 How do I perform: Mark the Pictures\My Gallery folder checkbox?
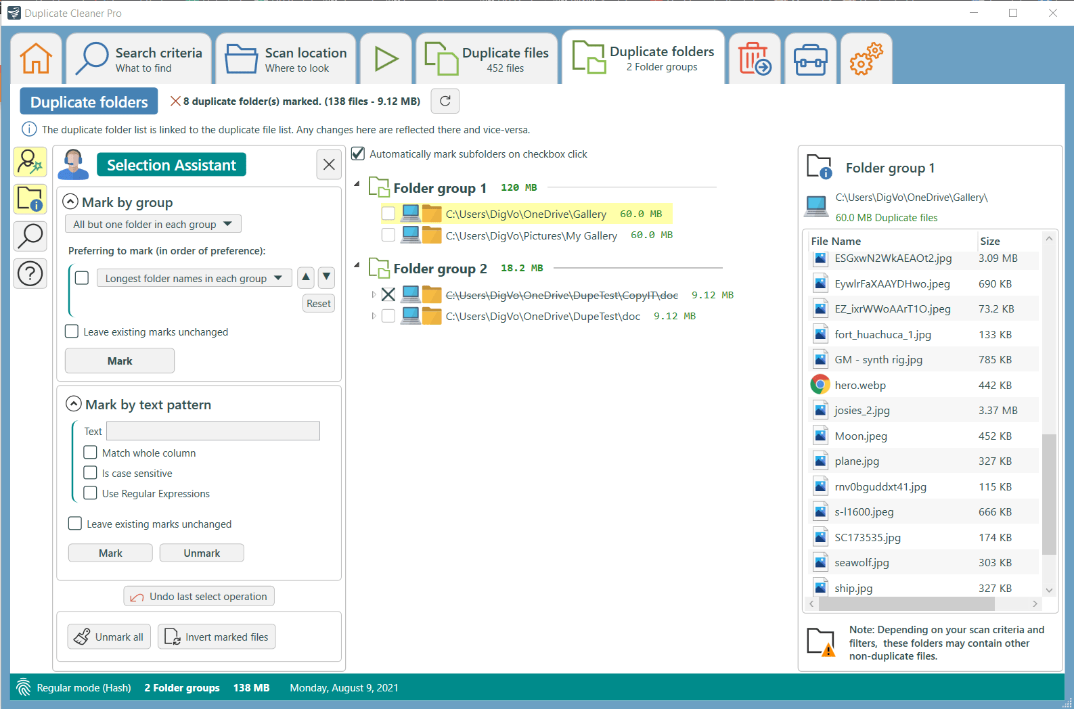388,235
